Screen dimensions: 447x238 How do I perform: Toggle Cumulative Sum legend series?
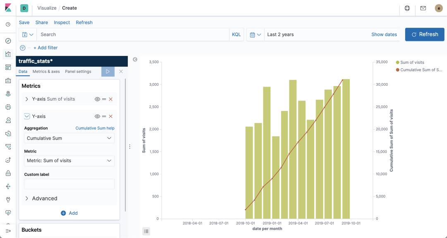419,70
